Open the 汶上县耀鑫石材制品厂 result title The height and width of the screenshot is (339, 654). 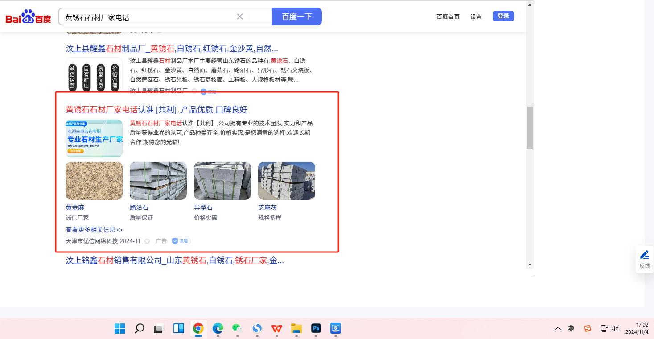(172, 48)
